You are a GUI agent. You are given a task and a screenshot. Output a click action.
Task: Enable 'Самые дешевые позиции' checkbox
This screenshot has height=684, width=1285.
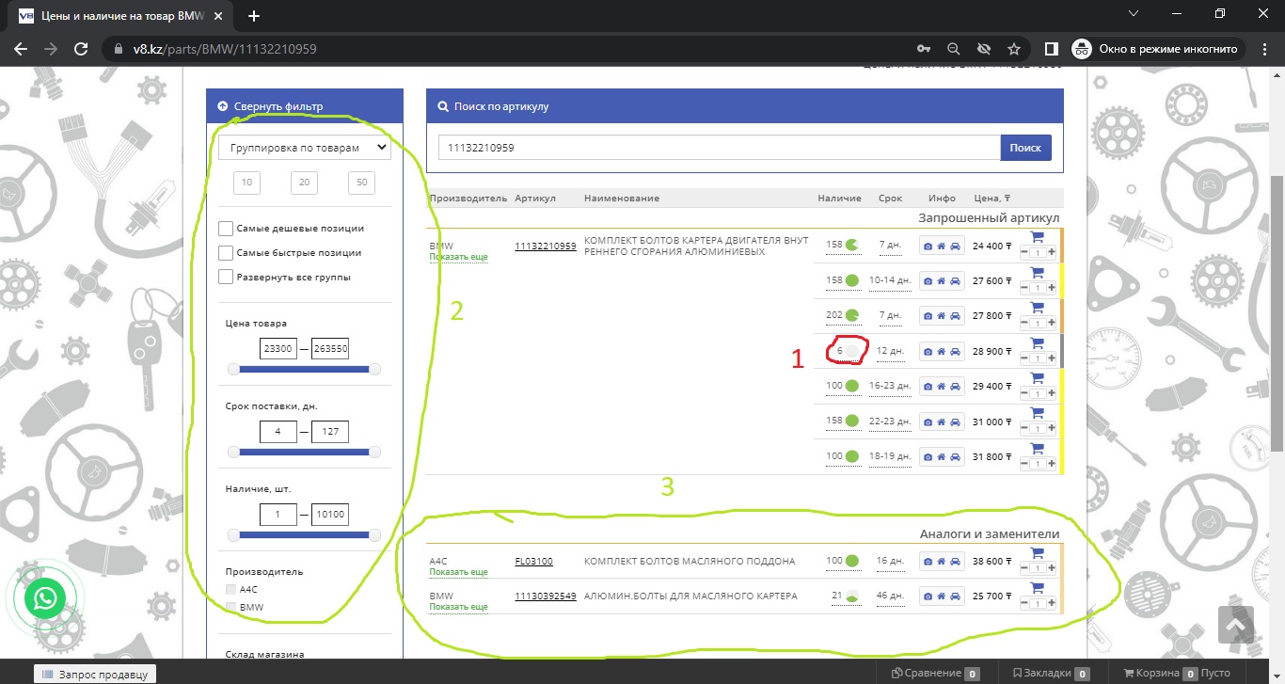coord(226,228)
